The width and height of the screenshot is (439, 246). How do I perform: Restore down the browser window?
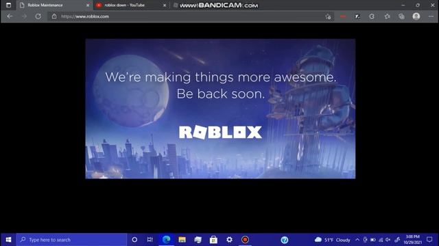point(418,5)
